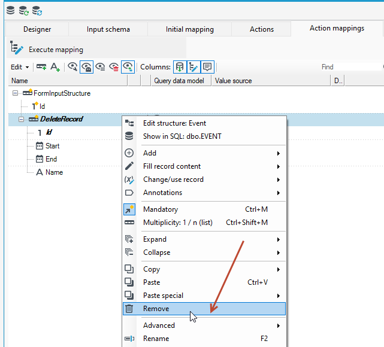Screen dimensions: 384x347
Task: Open the Expand submenu arrow
Action: (x=278, y=239)
